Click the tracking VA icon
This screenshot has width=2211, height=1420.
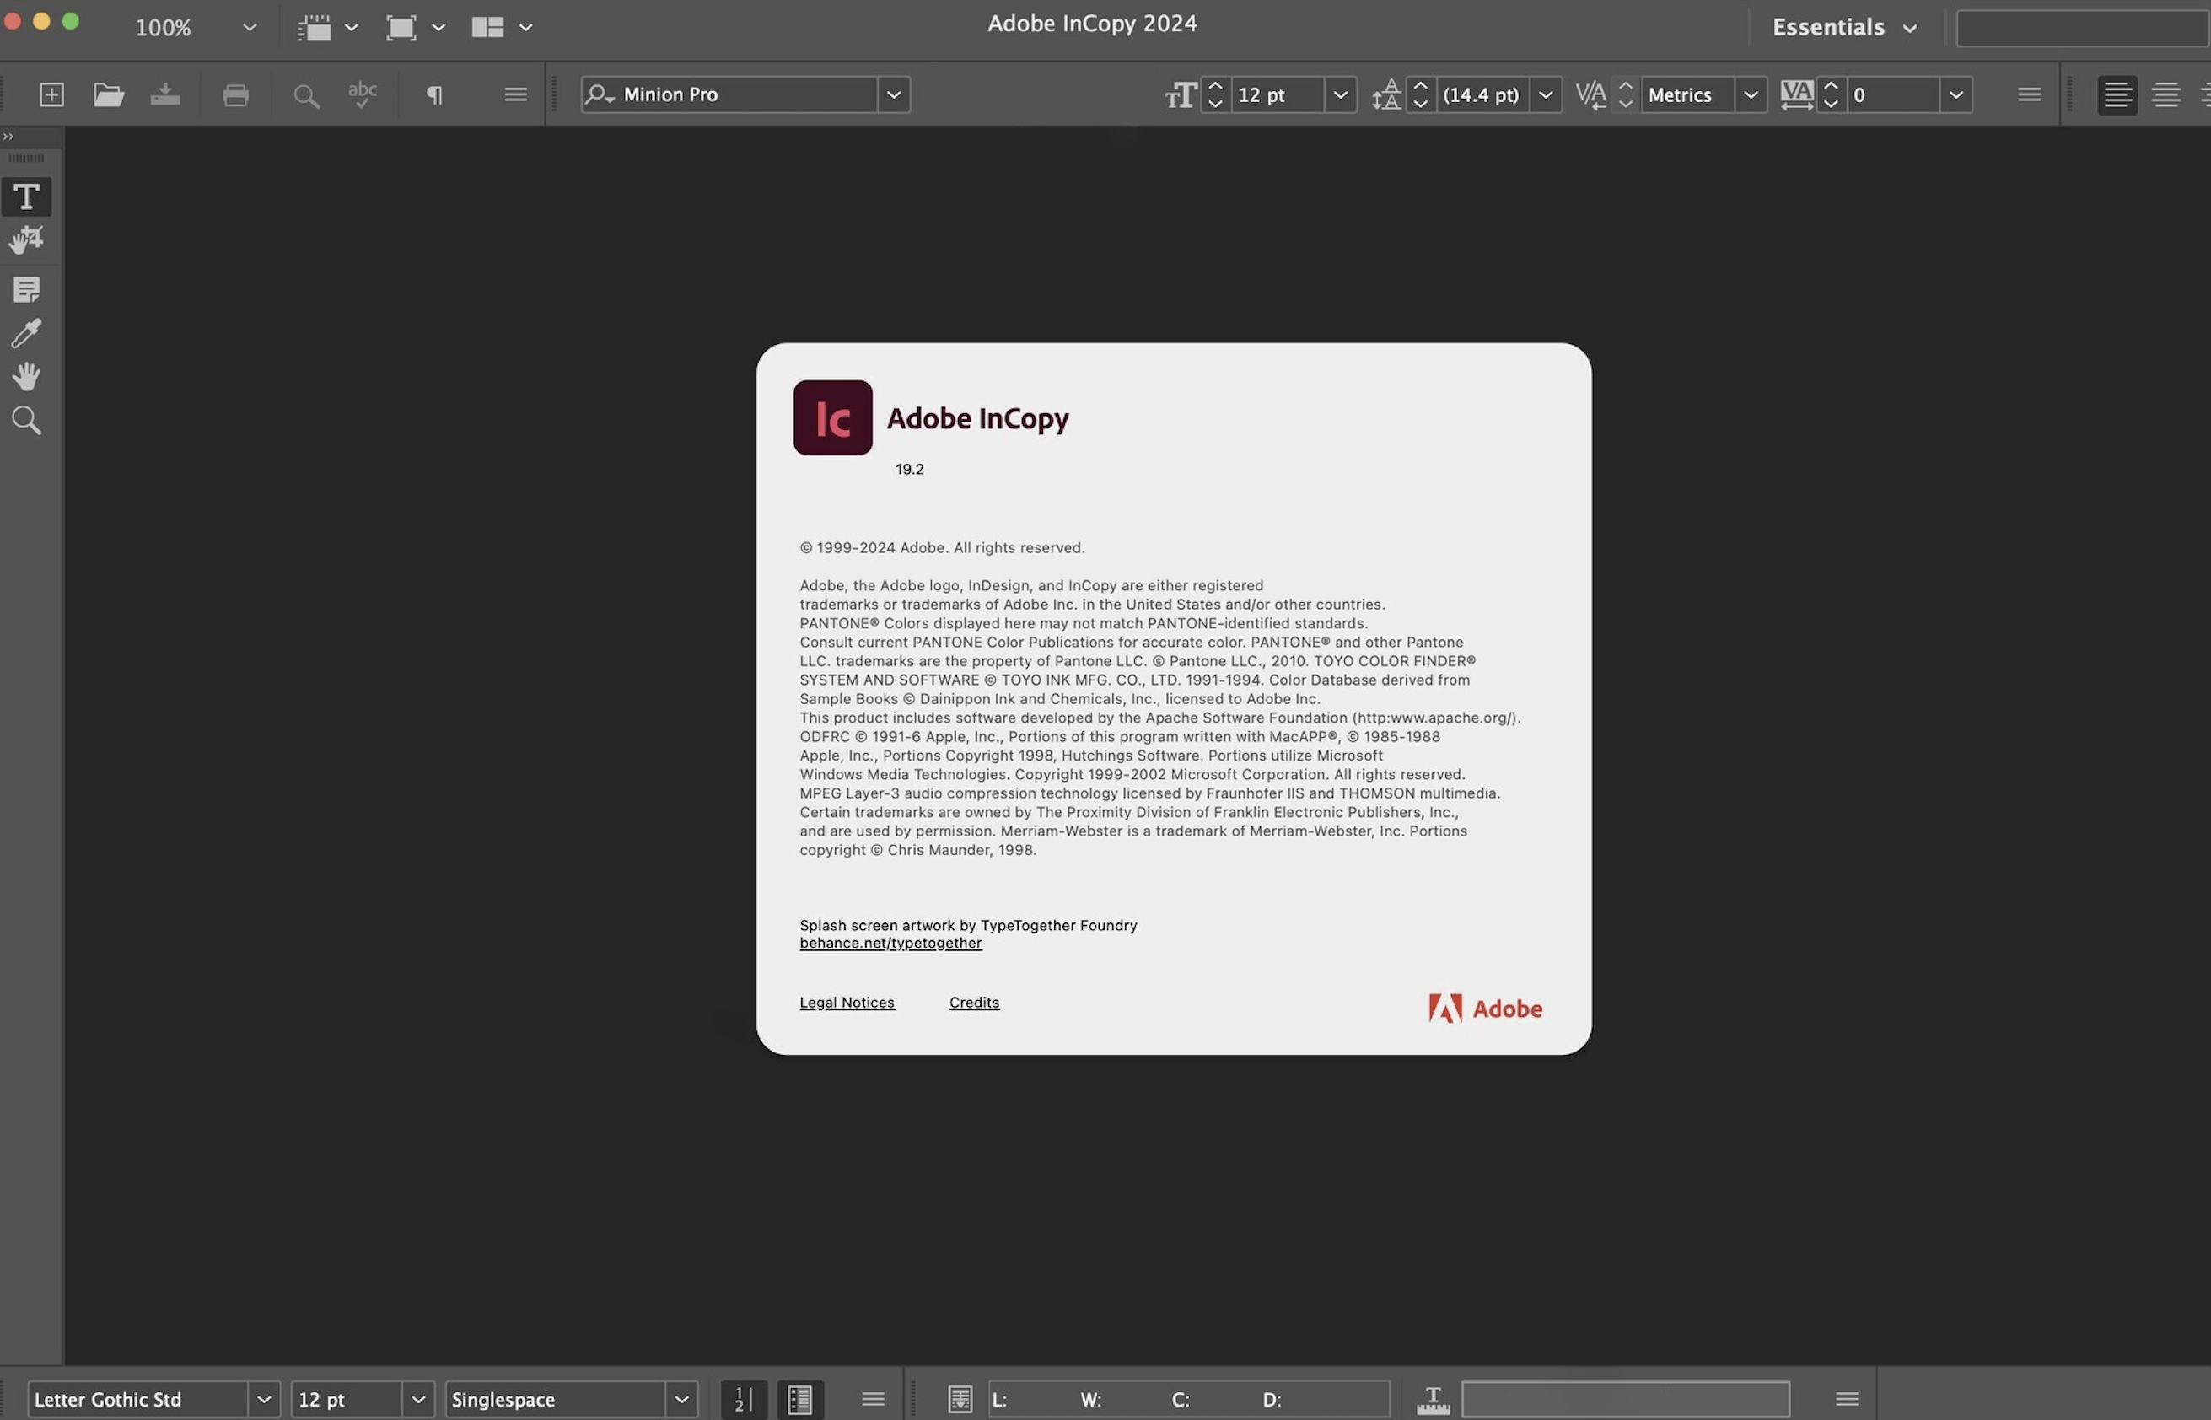pos(1796,95)
